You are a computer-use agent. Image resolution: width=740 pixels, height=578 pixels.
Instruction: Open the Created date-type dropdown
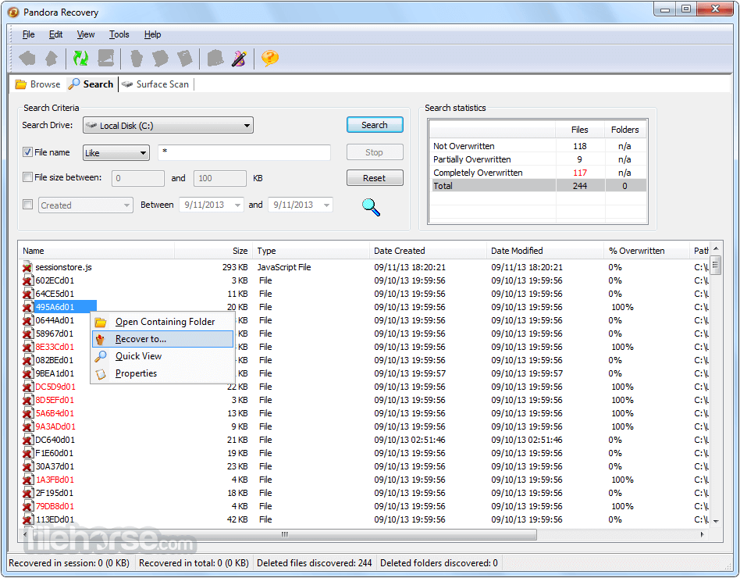pos(85,205)
